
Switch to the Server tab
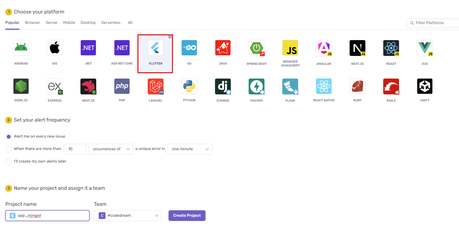[52, 23]
